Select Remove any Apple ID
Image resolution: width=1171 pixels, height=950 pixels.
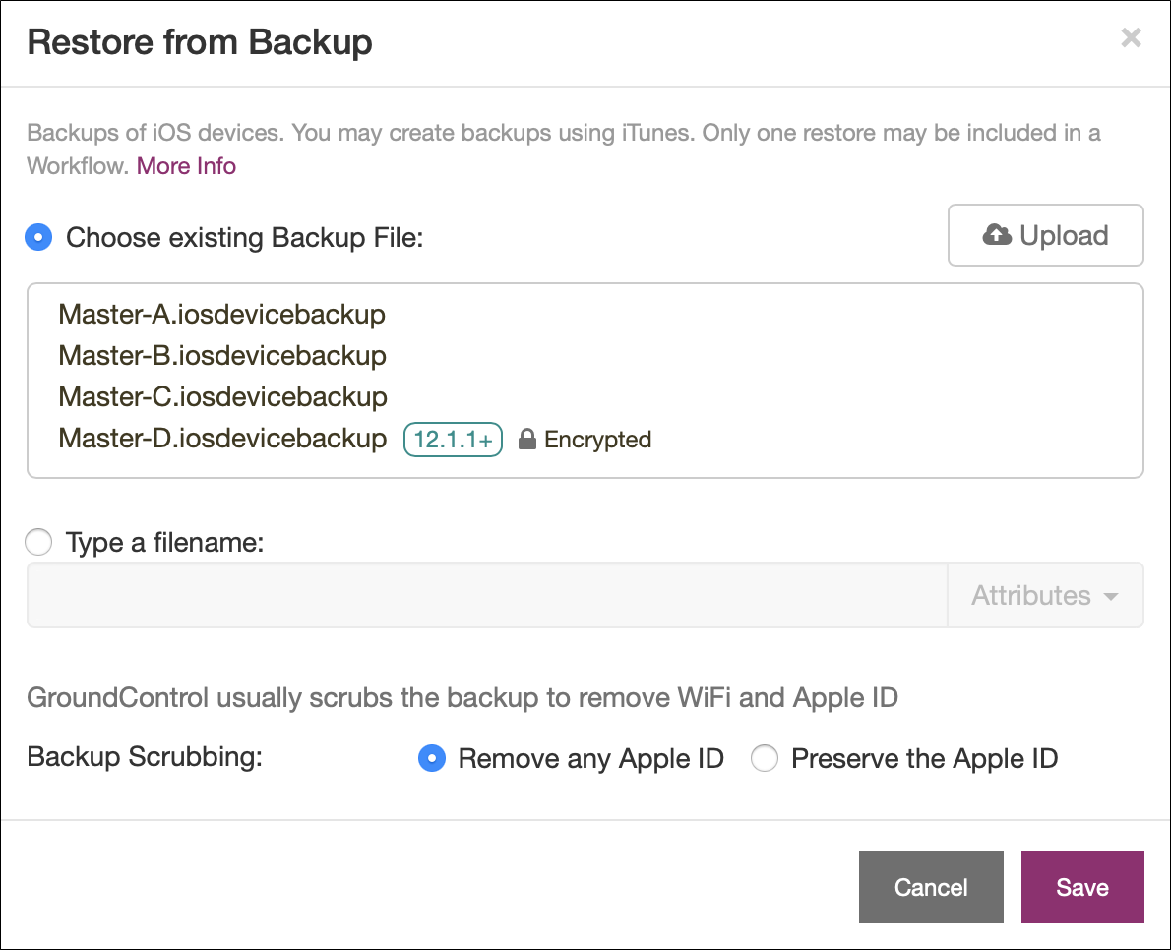point(432,758)
